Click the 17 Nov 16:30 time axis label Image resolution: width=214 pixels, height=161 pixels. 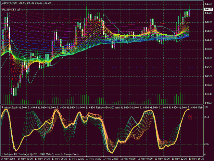click(94, 159)
